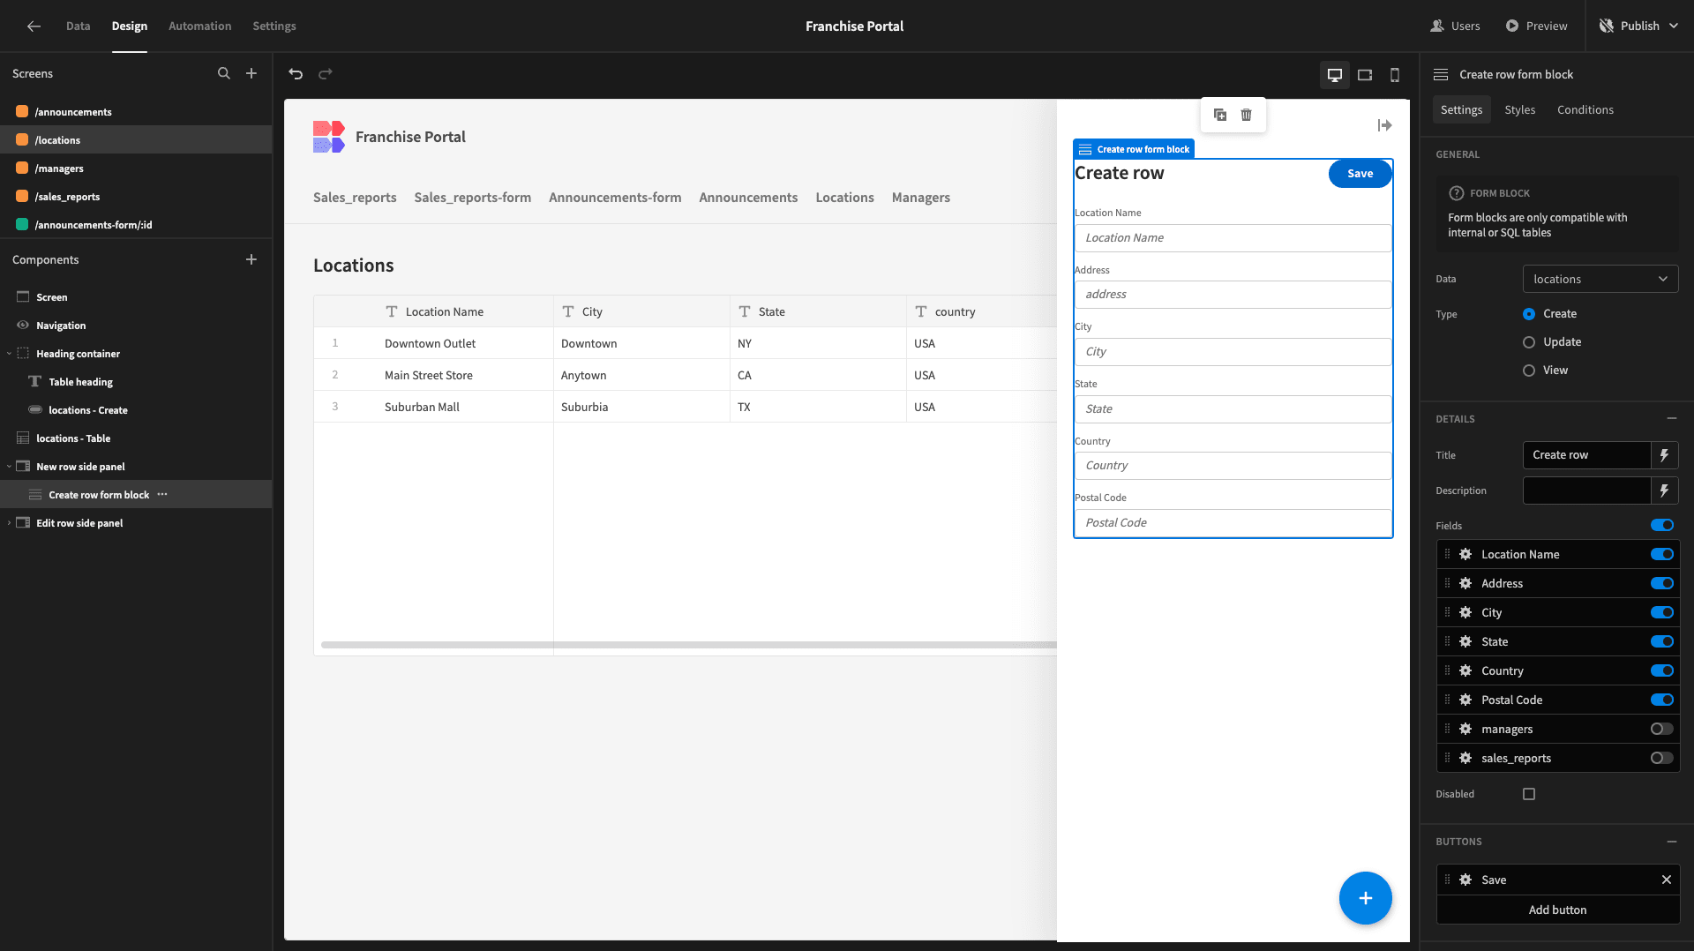Add a new screen with plus icon
Screen dimensions: 1694x951
251,73
